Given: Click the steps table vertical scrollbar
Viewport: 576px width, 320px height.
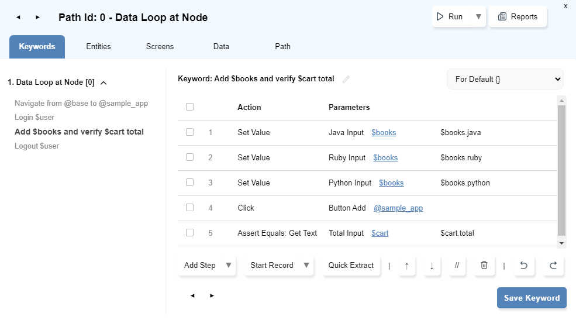Looking at the screenshot, I should (x=561, y=170).
